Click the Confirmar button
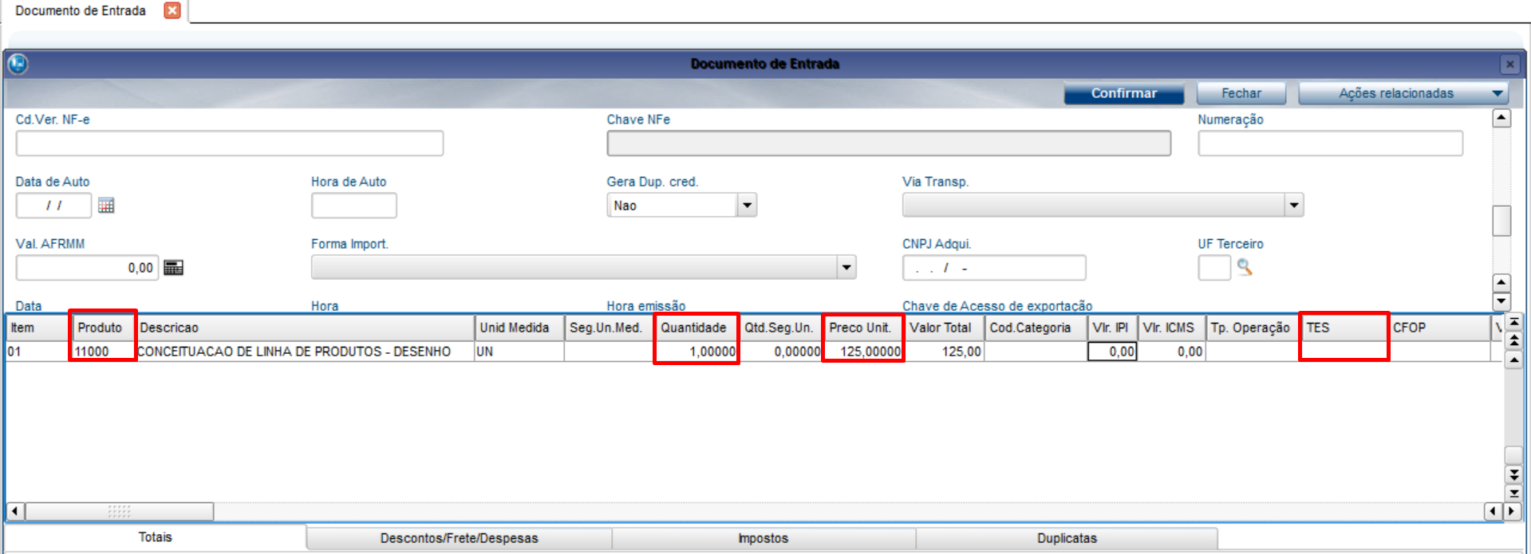The width and height of the screenshot is (1531, 554). (1123, 93)
